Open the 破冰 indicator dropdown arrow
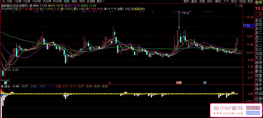 click(2, 87)
